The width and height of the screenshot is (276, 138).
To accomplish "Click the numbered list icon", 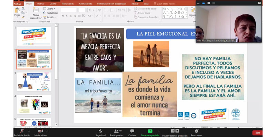I will (x=112, y=10).
